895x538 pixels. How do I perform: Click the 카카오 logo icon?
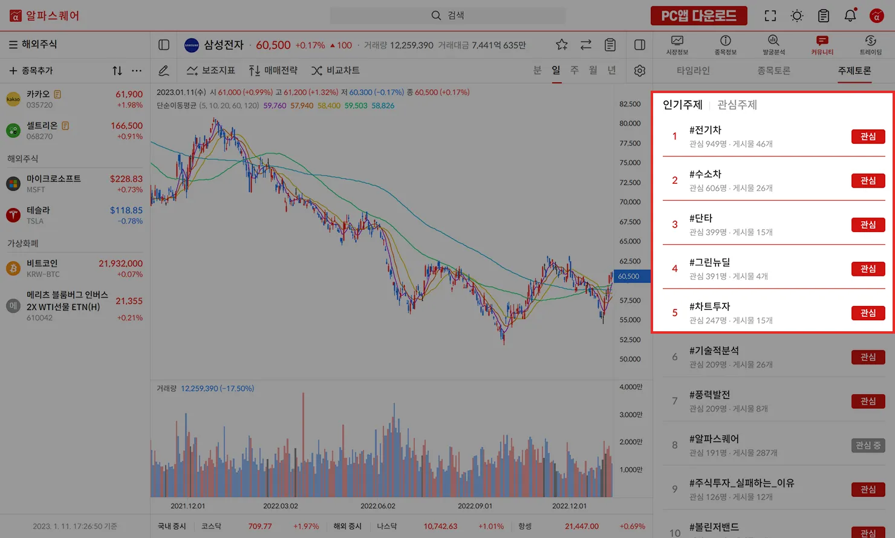[x=13, y=99]
